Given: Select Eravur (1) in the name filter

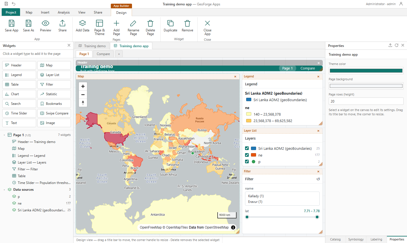Looking at the screenshot, I should click(282, 202).
